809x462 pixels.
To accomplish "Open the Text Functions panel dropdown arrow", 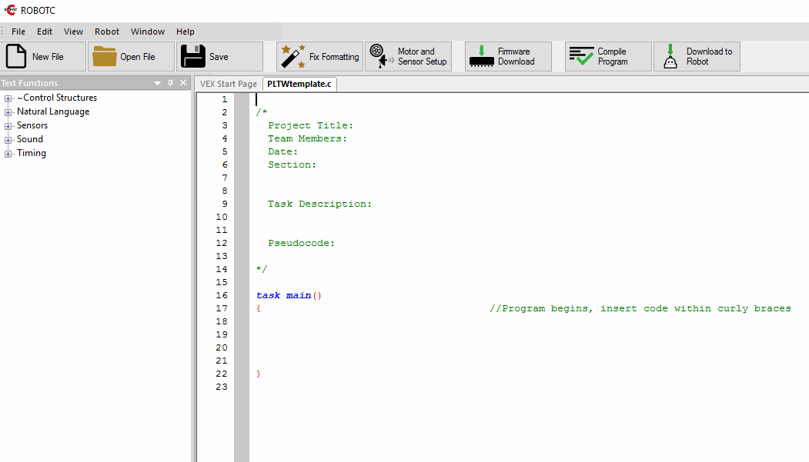I will tap(157, 83).
